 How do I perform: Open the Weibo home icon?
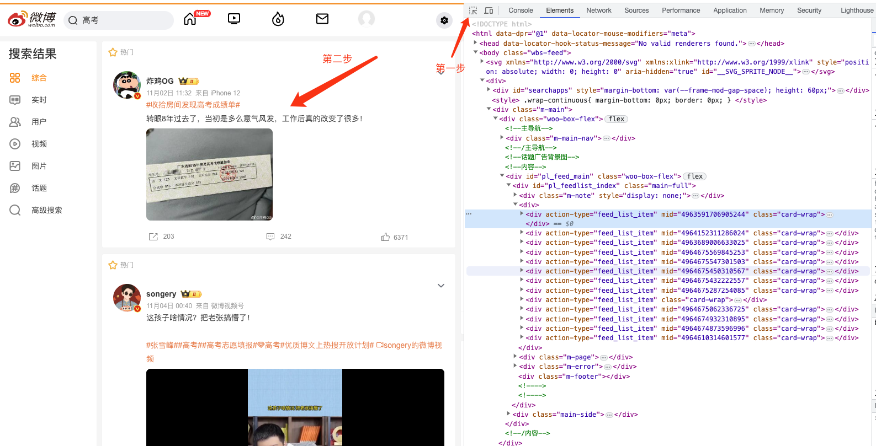click(x=190, y=19)
